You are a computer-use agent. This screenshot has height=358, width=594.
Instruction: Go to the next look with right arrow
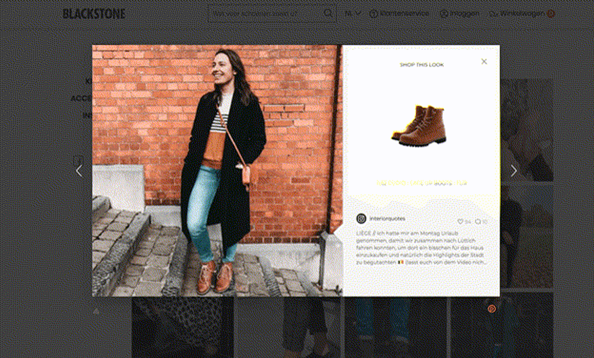coord(514,171)
